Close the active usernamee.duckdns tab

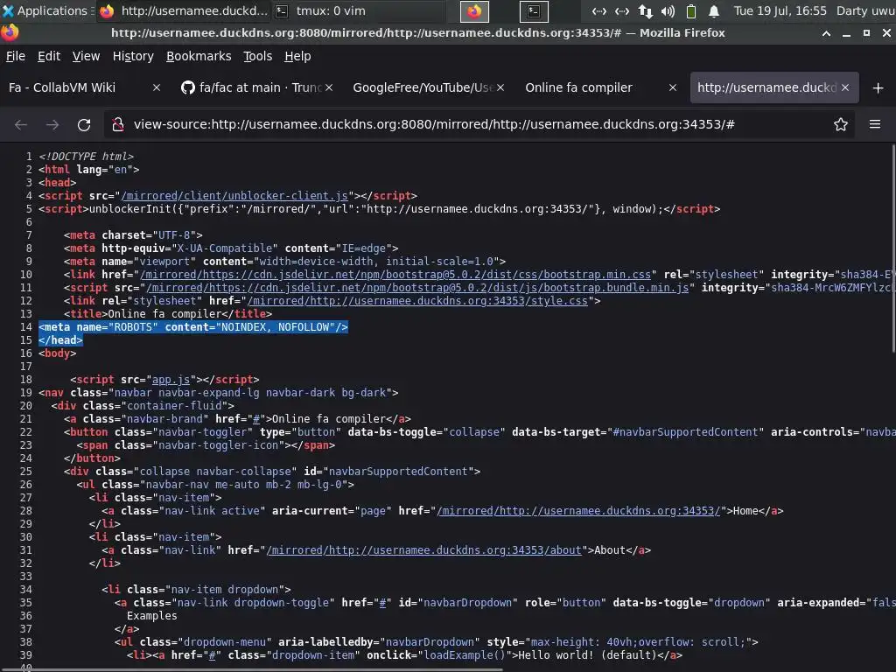click(845, 87)
